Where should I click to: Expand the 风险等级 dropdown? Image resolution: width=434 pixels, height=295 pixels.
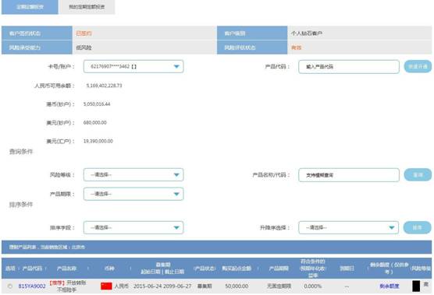(133, 174)
